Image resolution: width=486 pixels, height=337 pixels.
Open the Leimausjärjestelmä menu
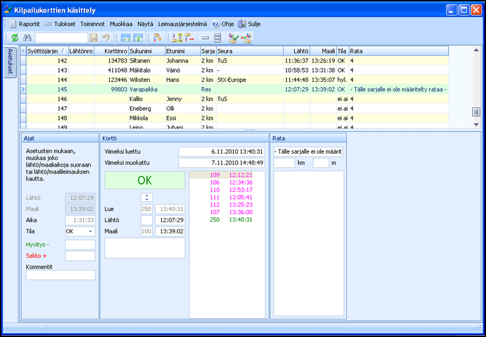coord(182,24)
